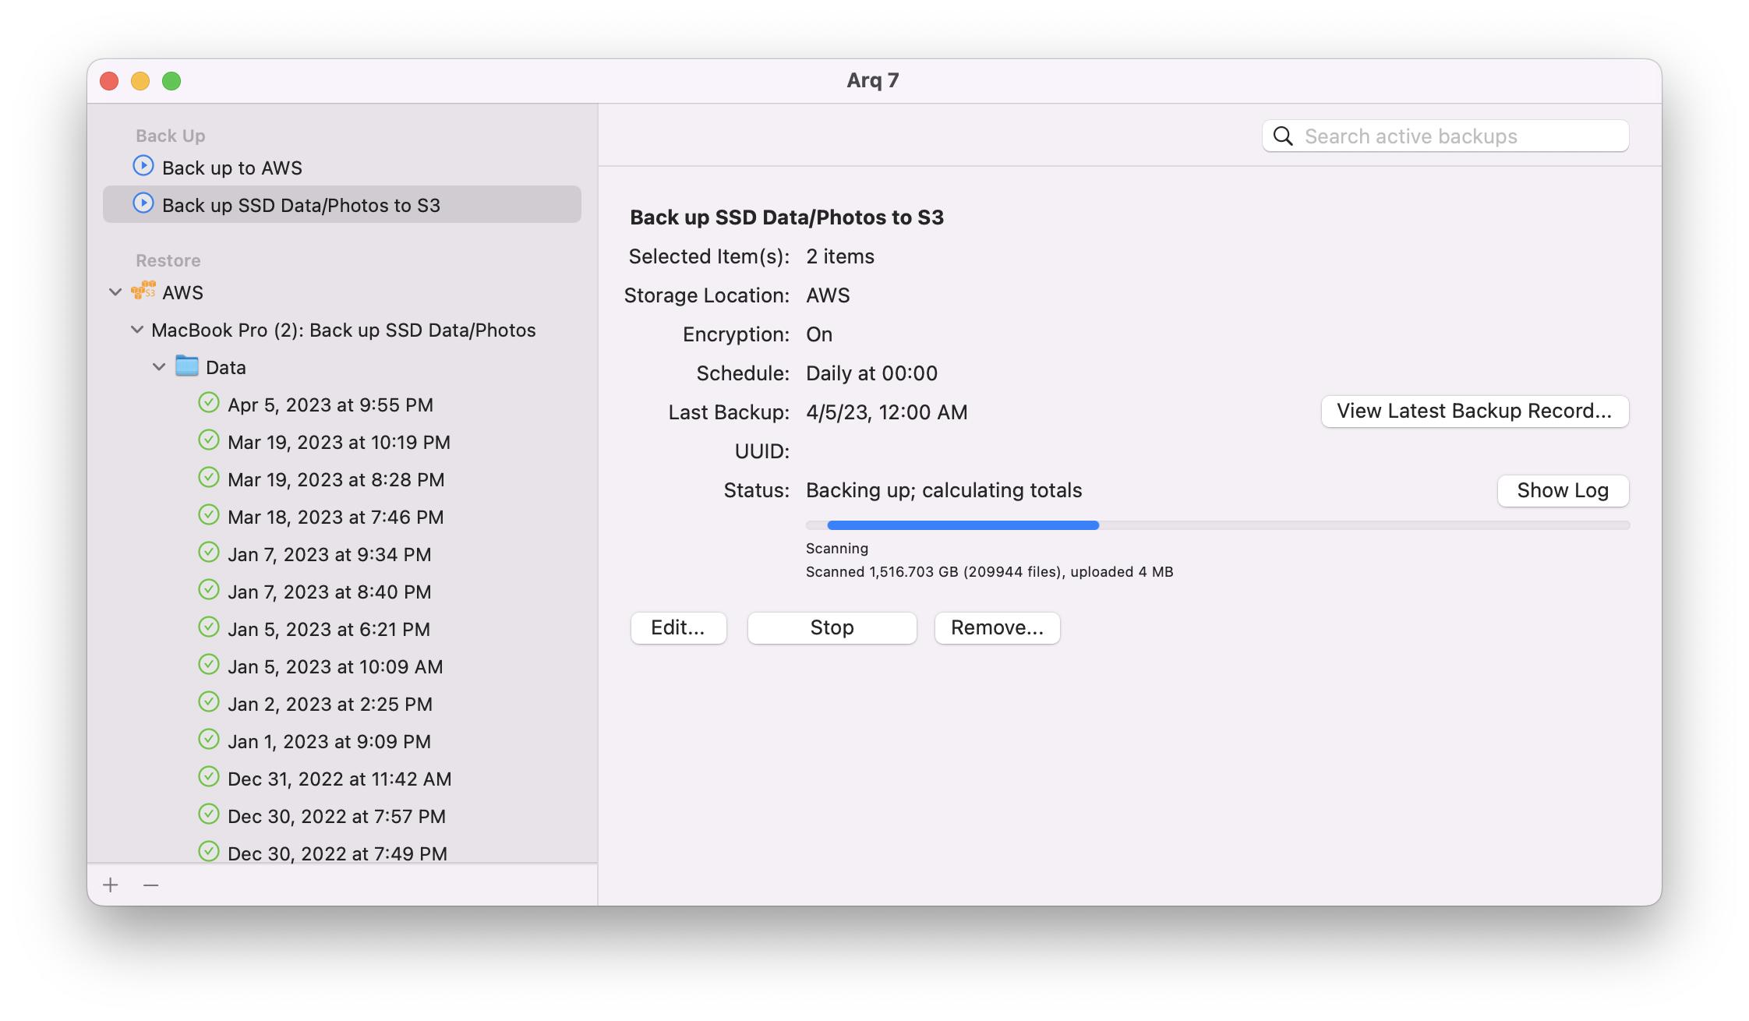Select the AWS storage location row
1749x1021 pixels.
point(341,292)
